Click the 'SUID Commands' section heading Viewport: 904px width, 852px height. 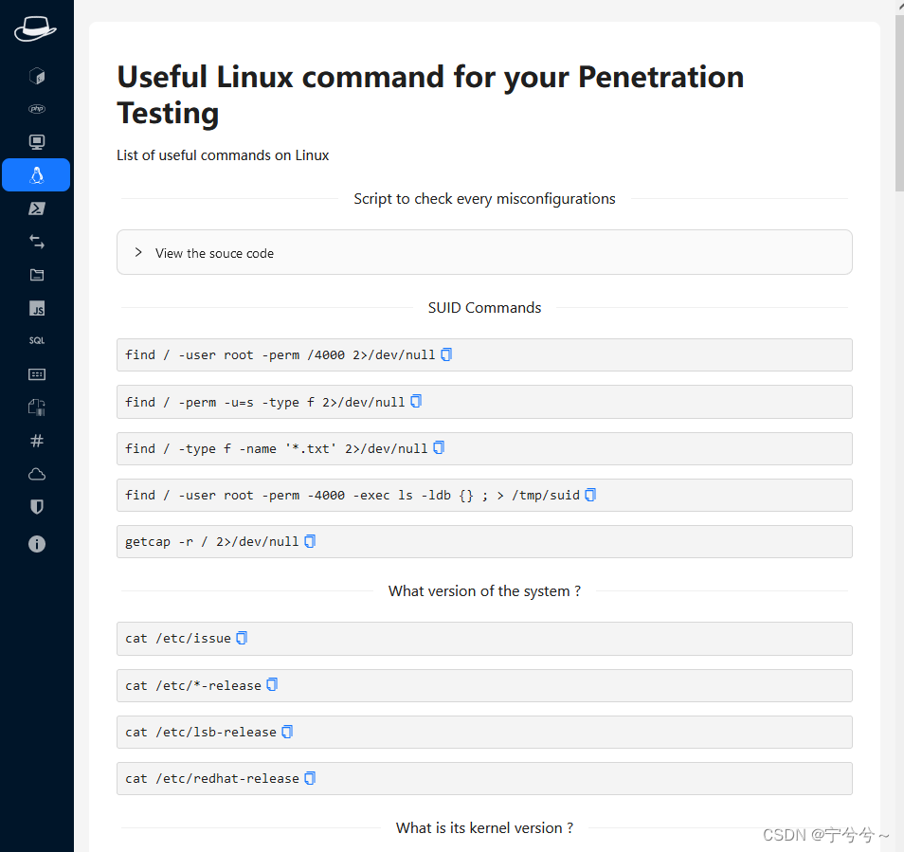(484, 308)
